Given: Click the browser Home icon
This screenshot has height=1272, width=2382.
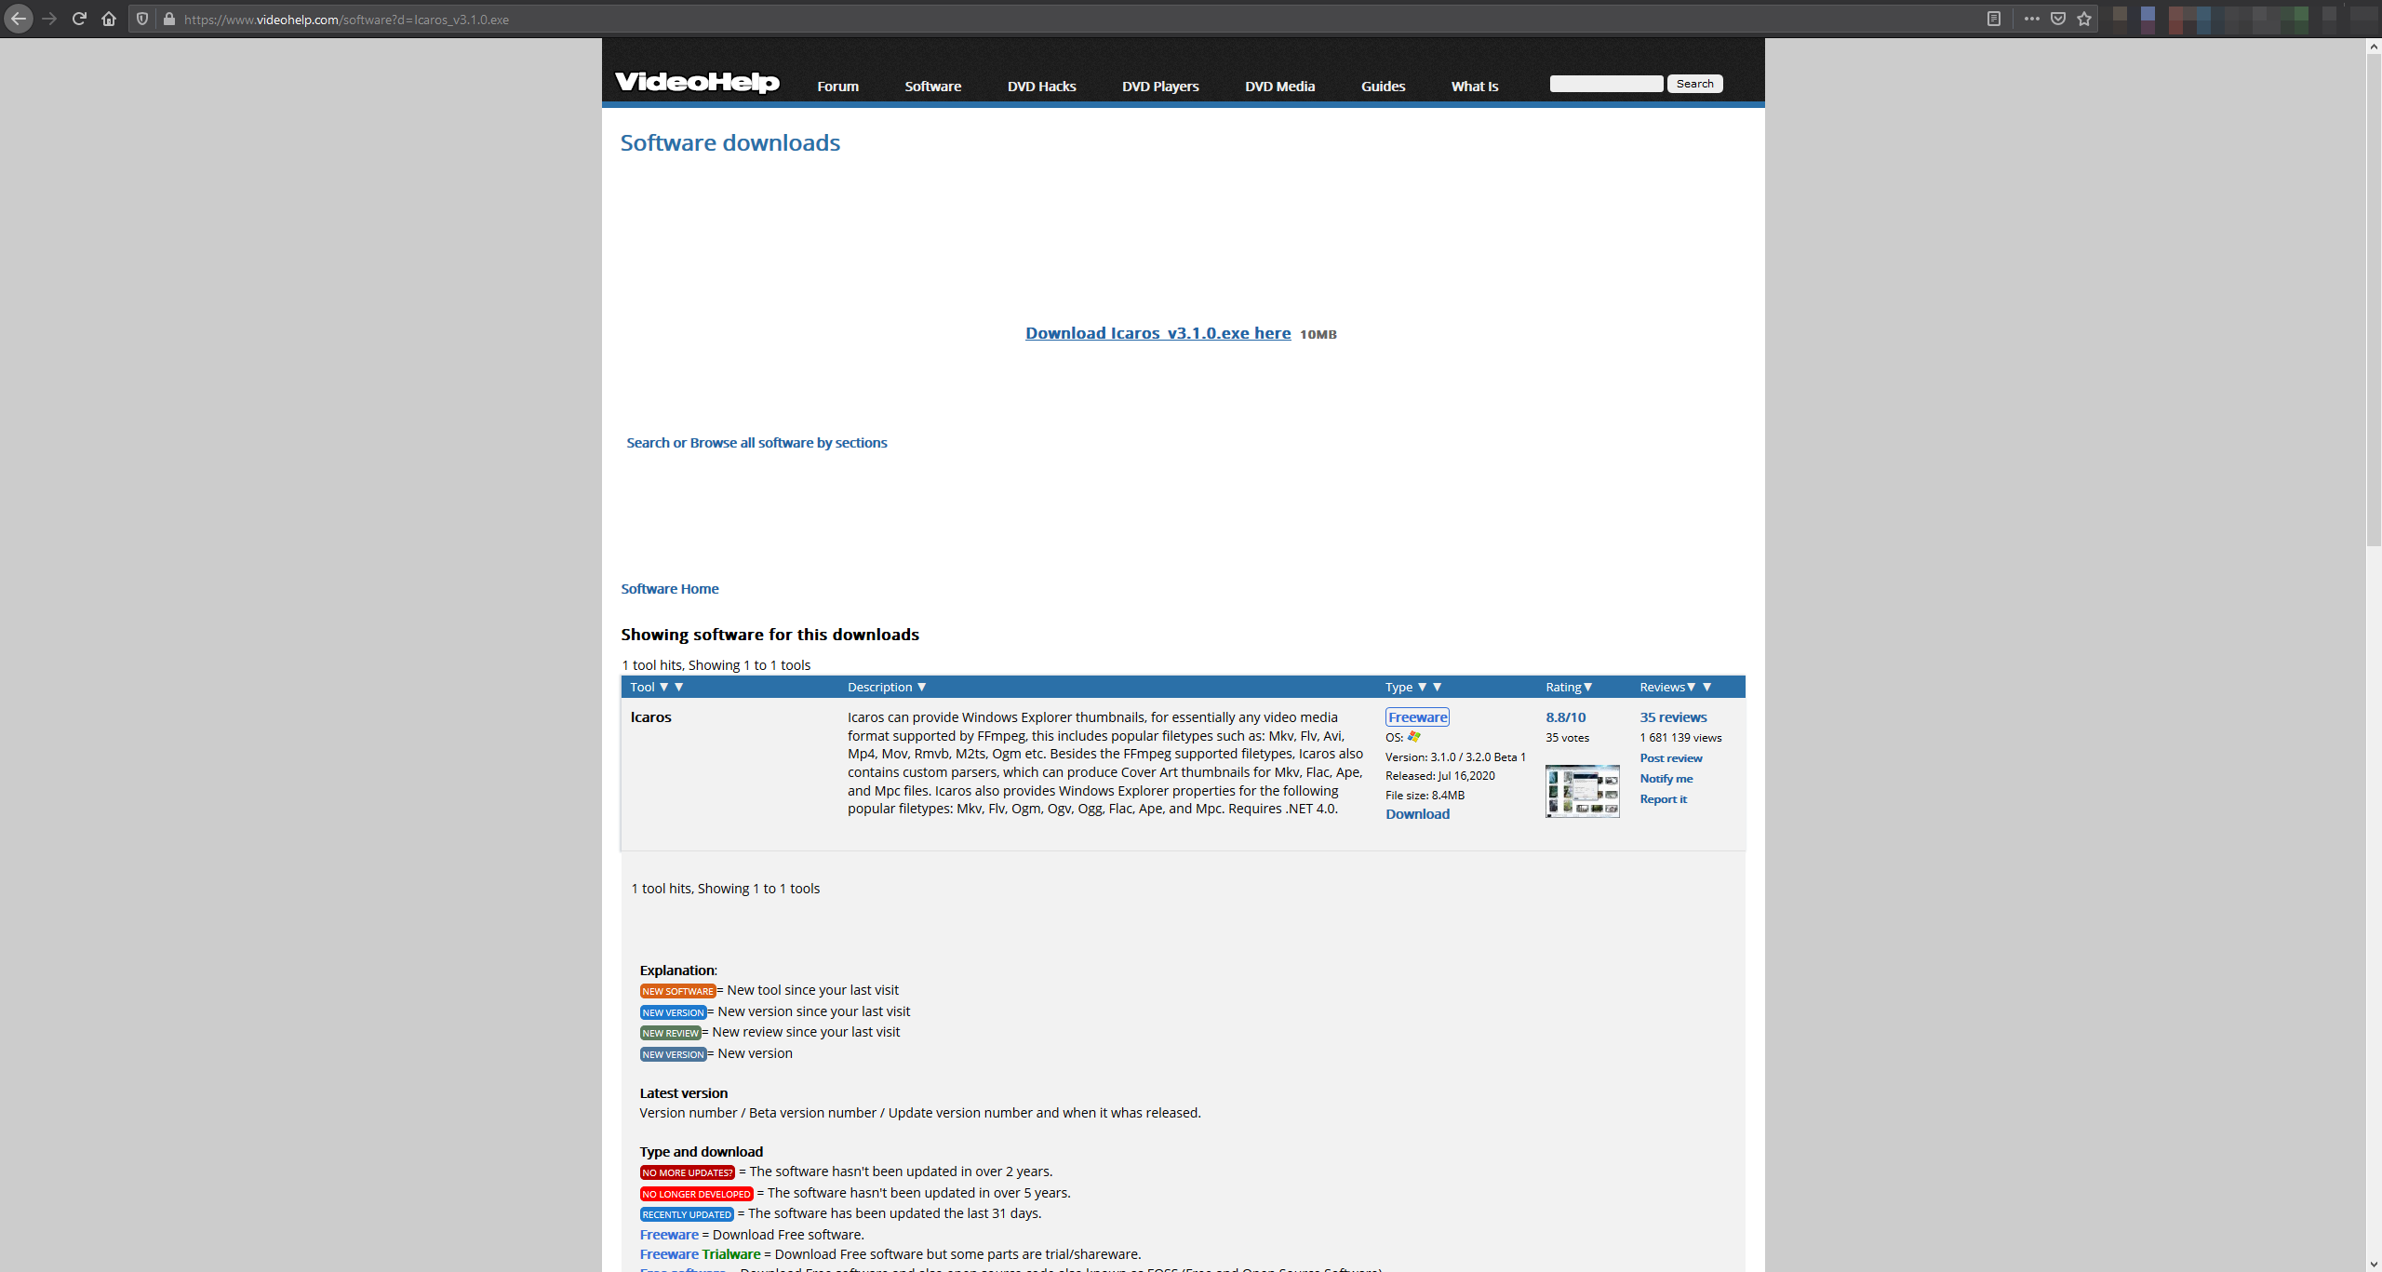Looking at the screenshot, I should (109, 19).
